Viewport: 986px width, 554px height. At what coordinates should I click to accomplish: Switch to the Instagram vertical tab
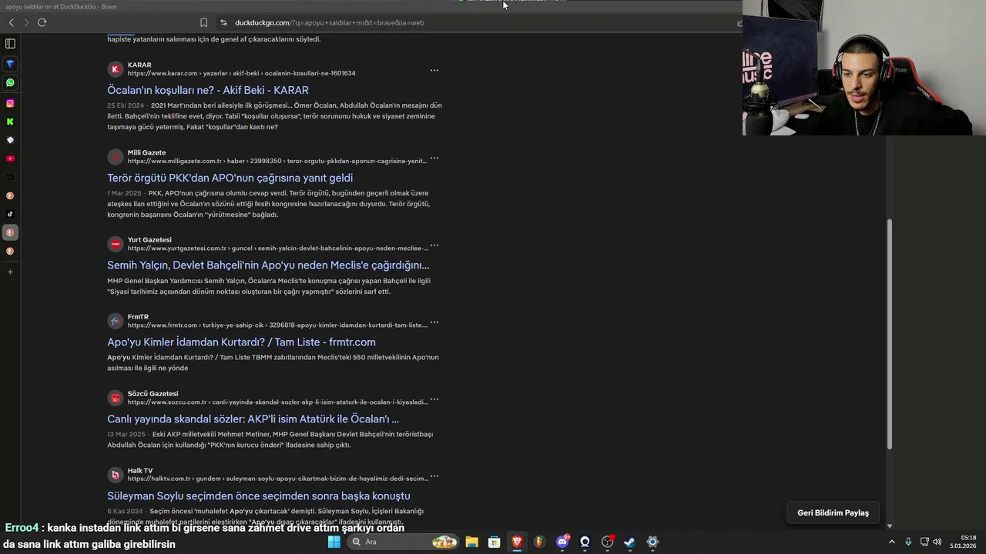pos(10,103)
